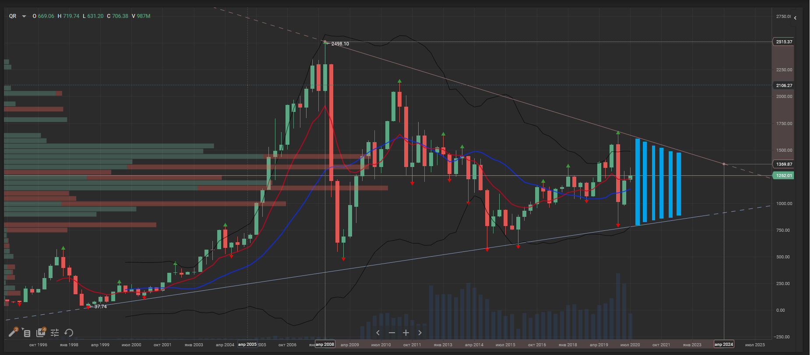Zoom out using the minus button

click(392, 333)
